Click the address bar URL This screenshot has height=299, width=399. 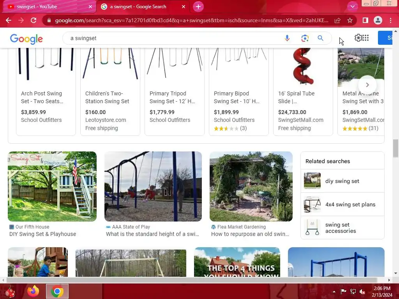(191, 20)
